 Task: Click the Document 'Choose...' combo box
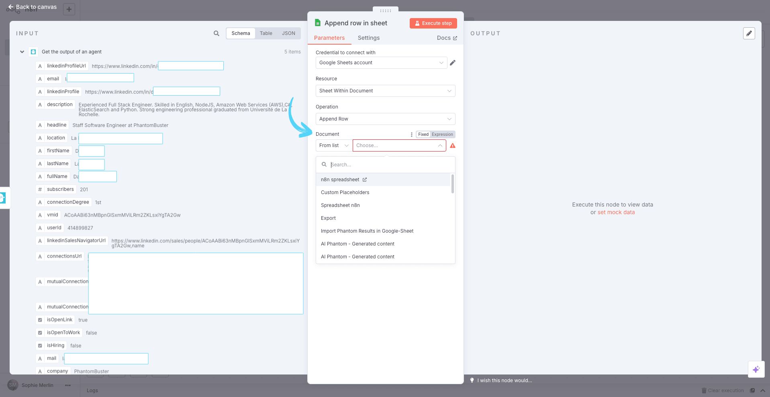tap(399, 145)
